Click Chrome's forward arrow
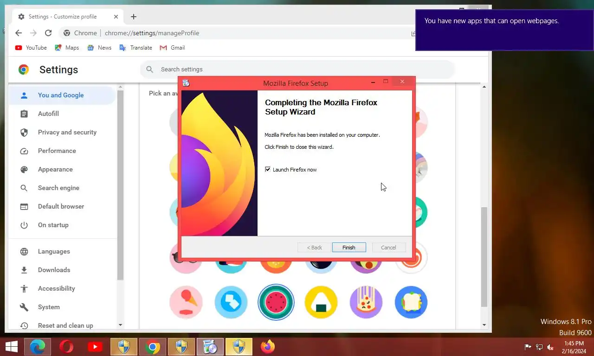594x356 pixels. click(x=33, y=33)
